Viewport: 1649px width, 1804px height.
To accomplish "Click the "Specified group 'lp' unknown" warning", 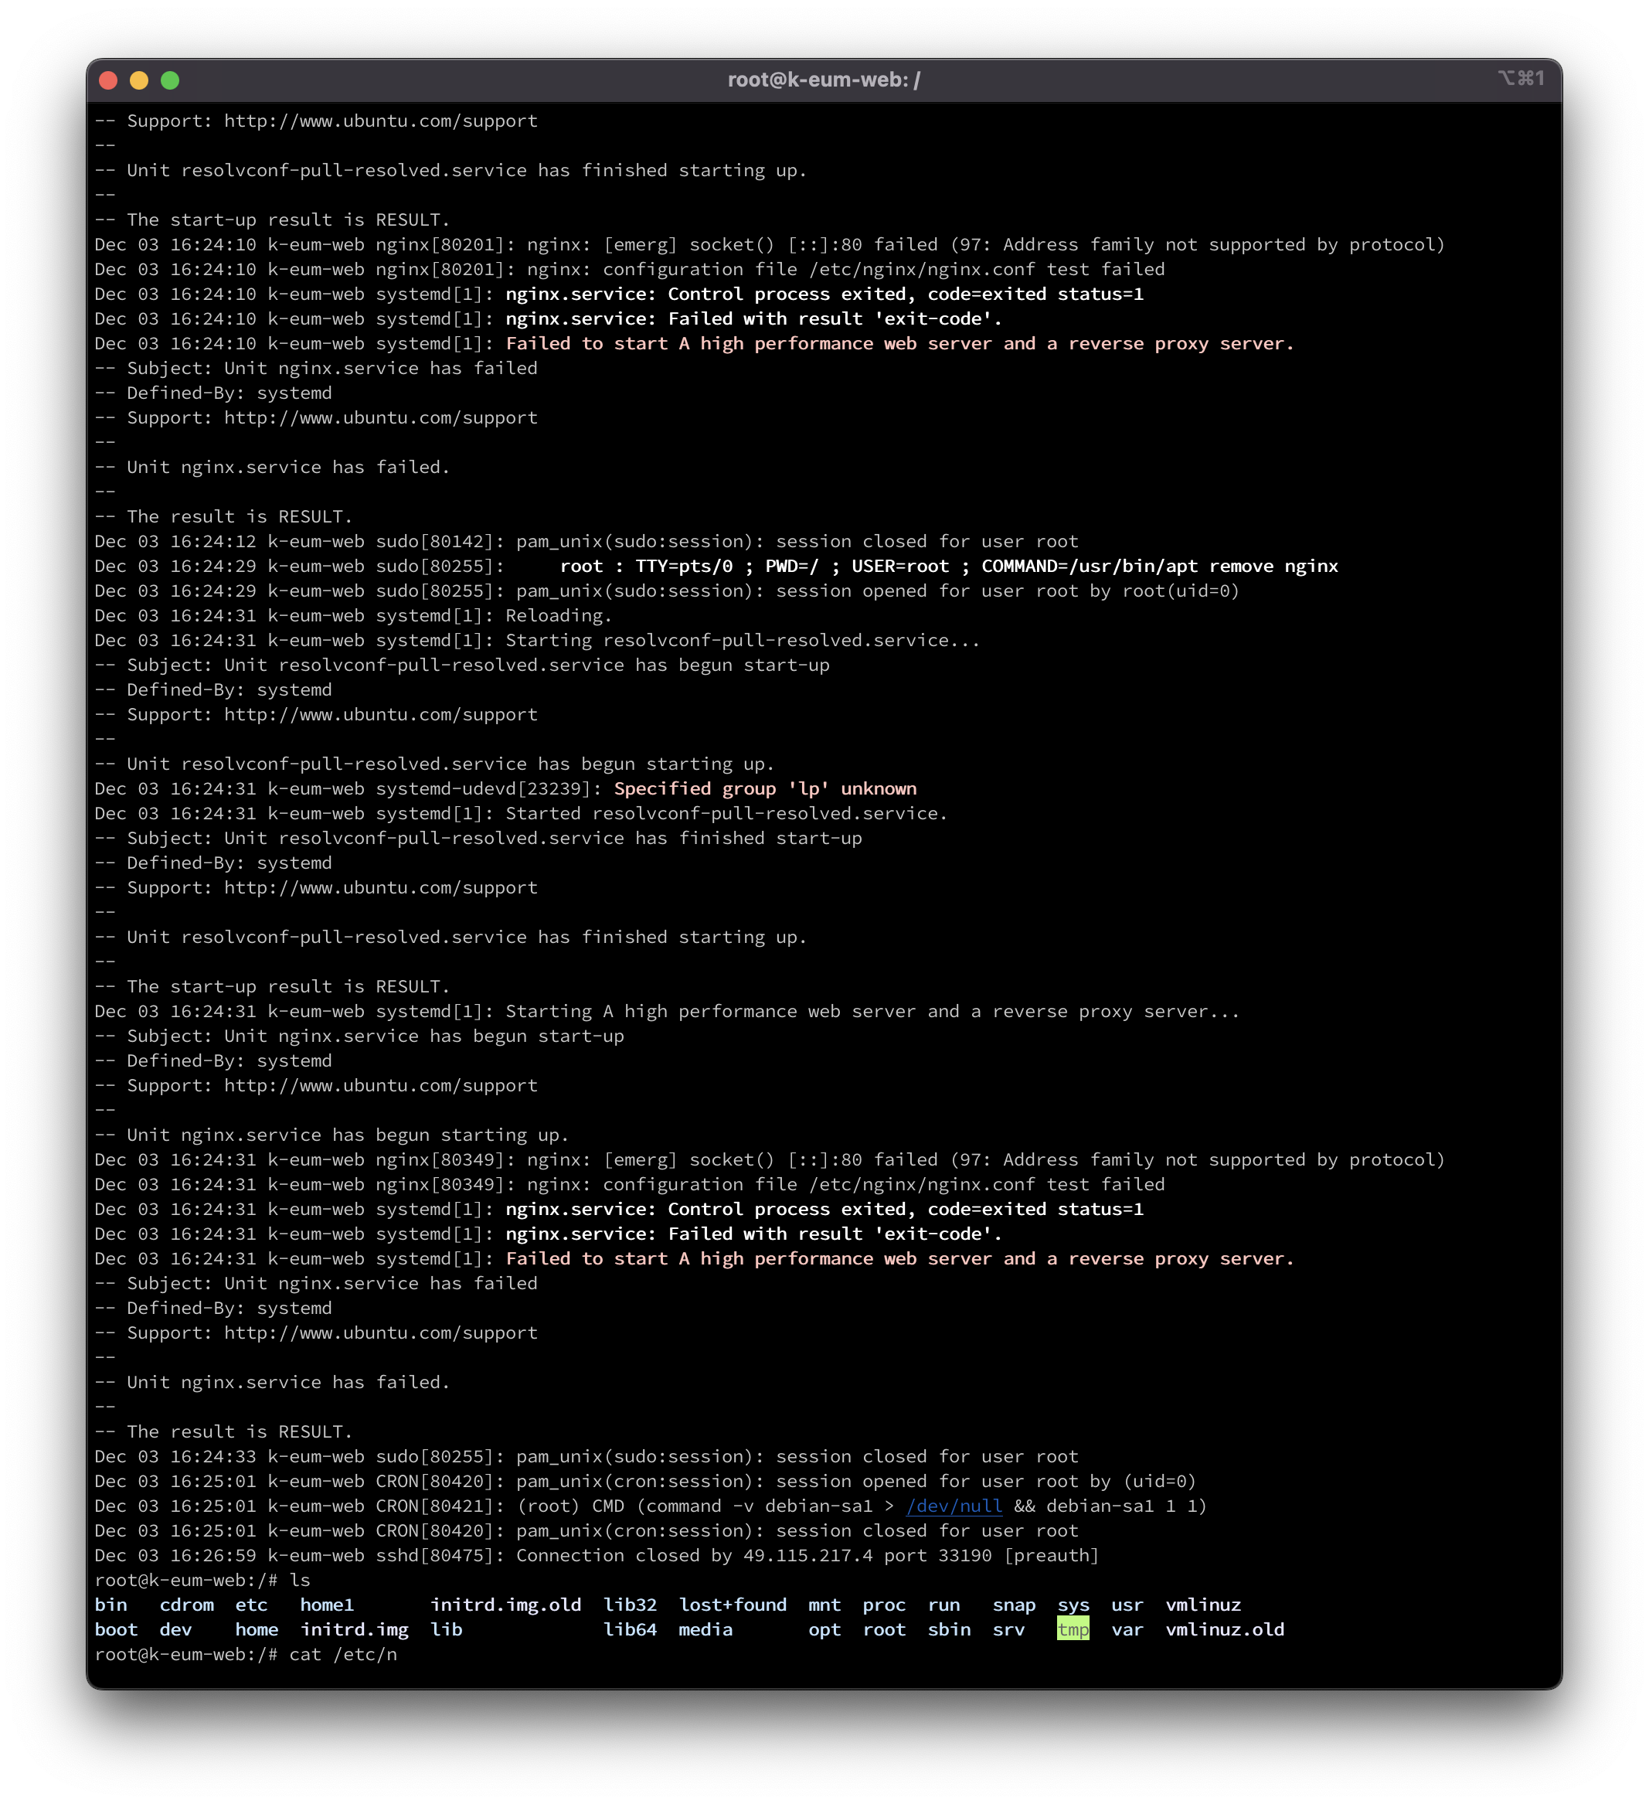I will [x=765, y=788].
